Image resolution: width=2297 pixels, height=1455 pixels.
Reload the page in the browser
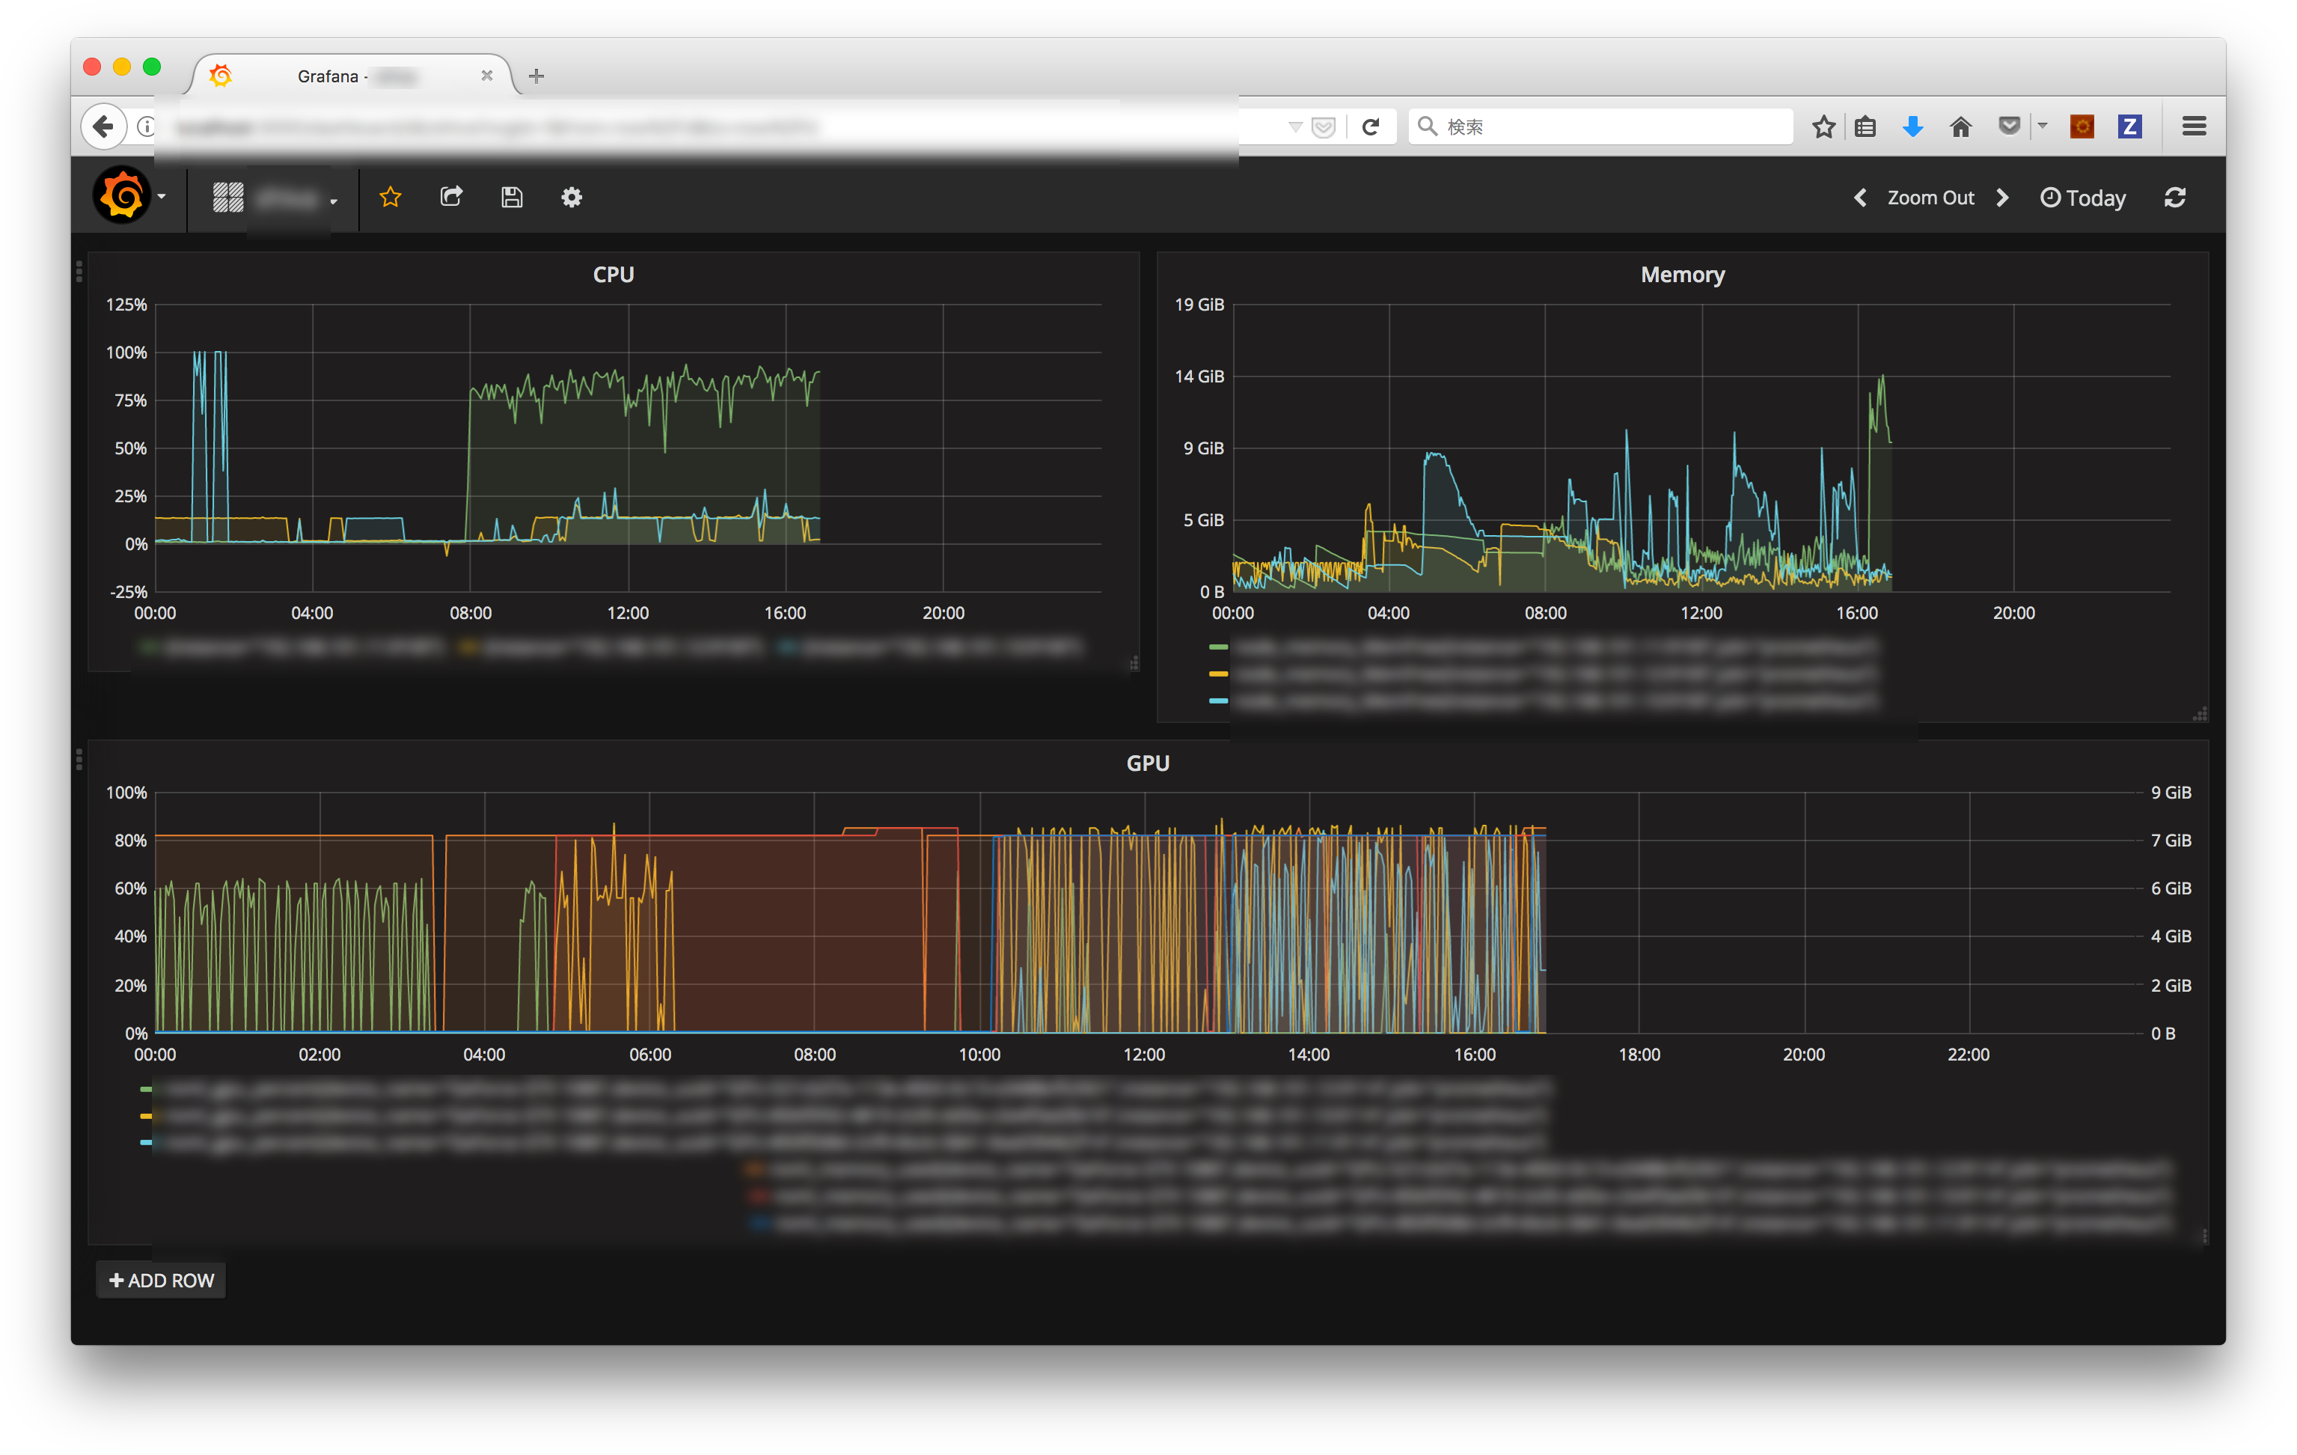click(1371, 127)
